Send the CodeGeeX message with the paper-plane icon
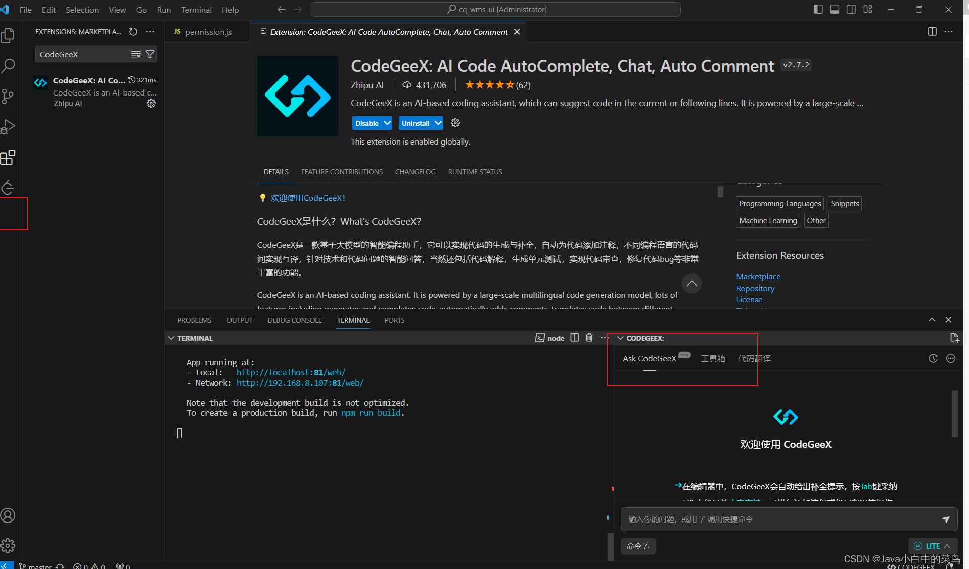 (946, 519)
